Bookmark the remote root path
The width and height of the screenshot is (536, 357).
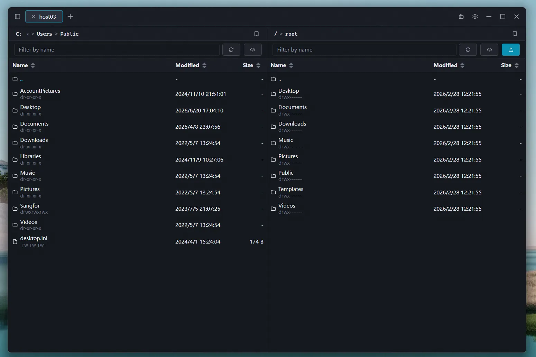tap(515, 34)
